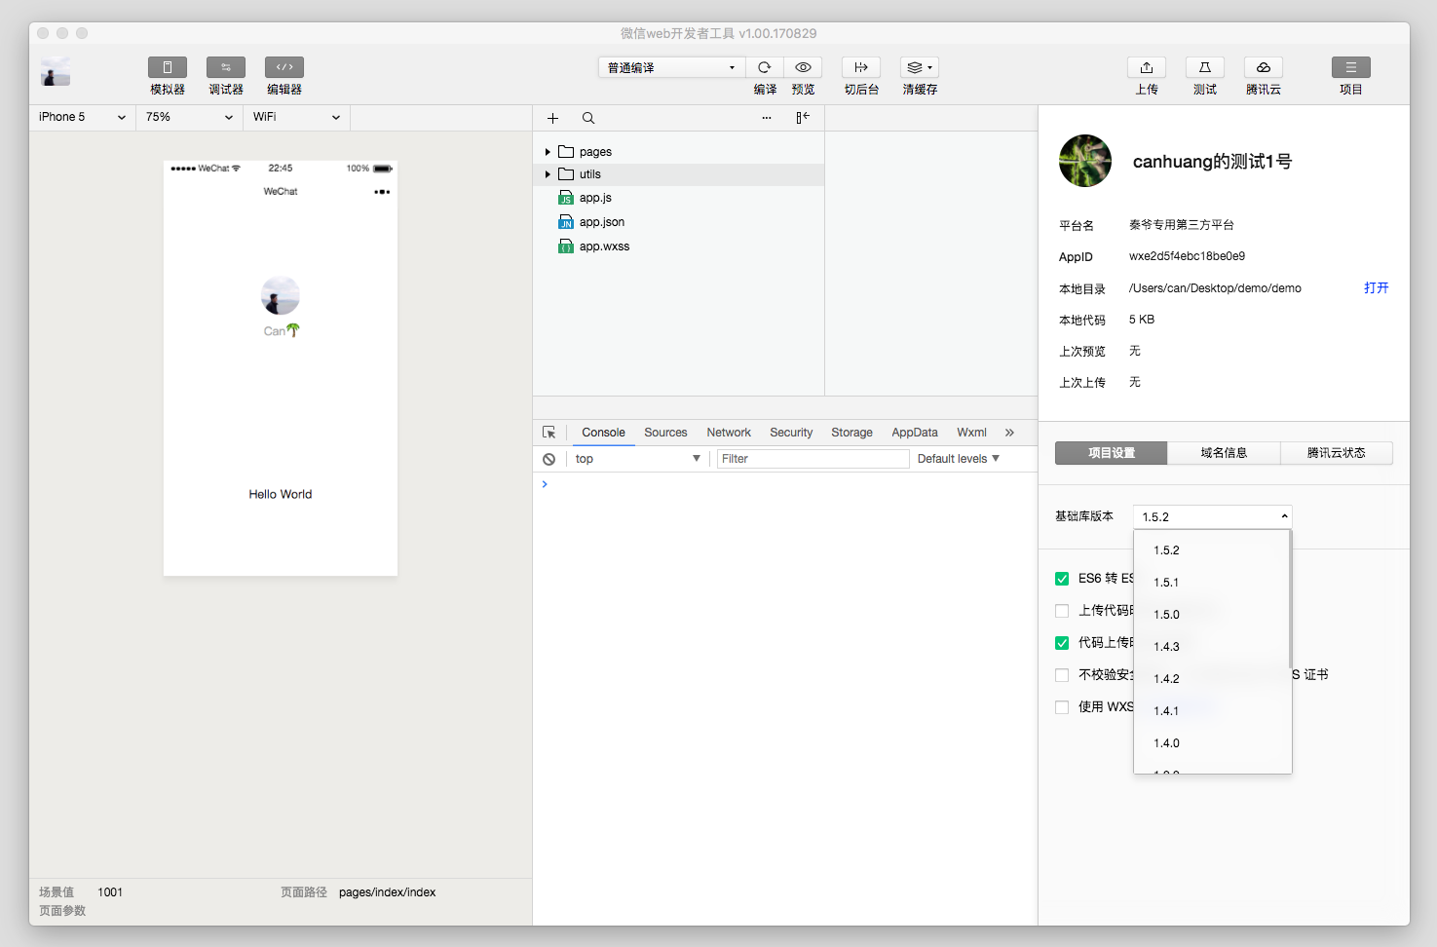Click the console Filter input field
Viewport: 1437px width, 947px height.
point(813,459)
